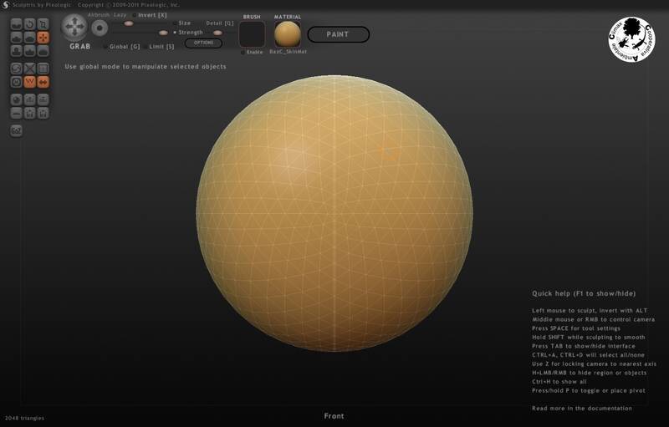Image resolution: width=669 pixels, height=427 pixels.
Task: Select the Size pressure radio option
Action: pyautogui.click(x=175, y=23)
